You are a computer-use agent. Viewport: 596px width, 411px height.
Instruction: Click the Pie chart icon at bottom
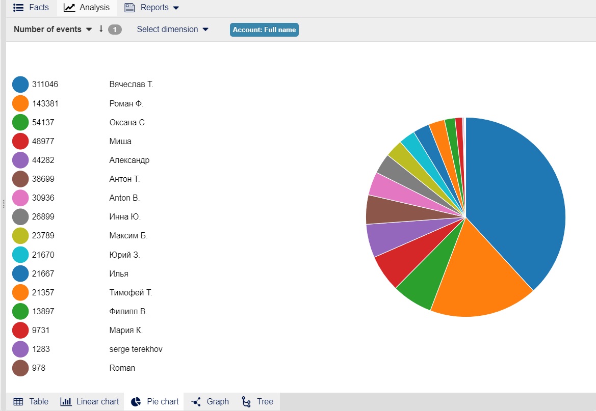(x=135, y=401)
